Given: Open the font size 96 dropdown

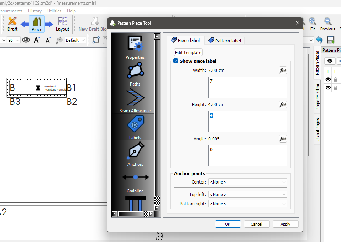Looking at the screenshot, I should pyautogui.click(x=14, y=40).
